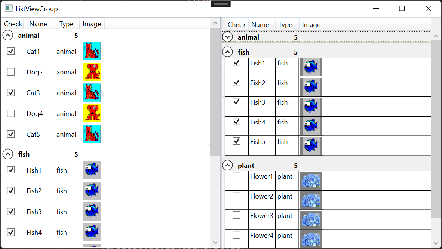
Task: Uncheck Fish1 checkbox in right list
Action: coord(236,62)
